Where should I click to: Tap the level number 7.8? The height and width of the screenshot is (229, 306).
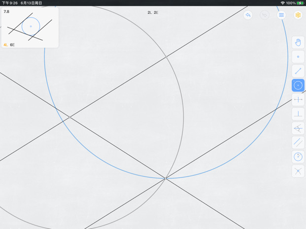coord(6,11)
